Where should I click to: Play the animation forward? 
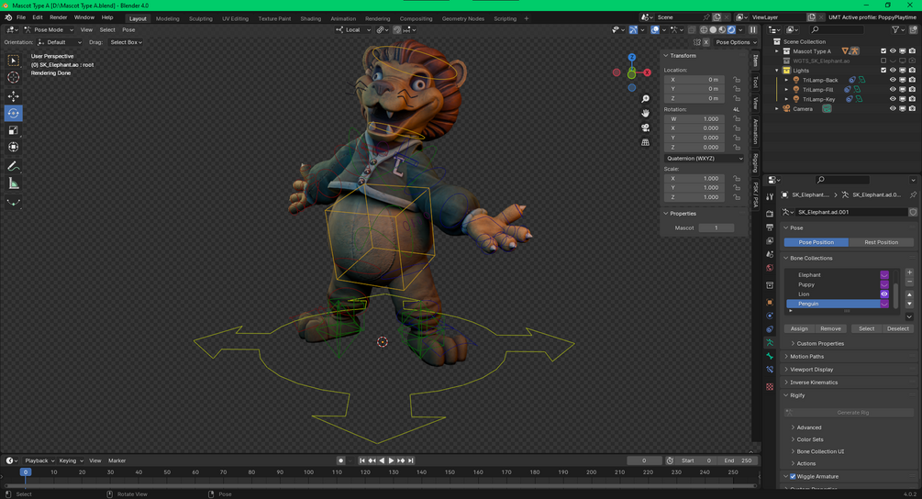(x=392, y=460)
